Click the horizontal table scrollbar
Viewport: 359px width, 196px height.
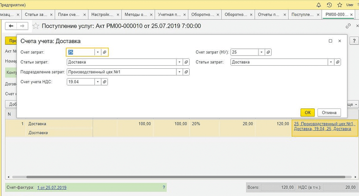pyautogui.click(x=186, y=177)
